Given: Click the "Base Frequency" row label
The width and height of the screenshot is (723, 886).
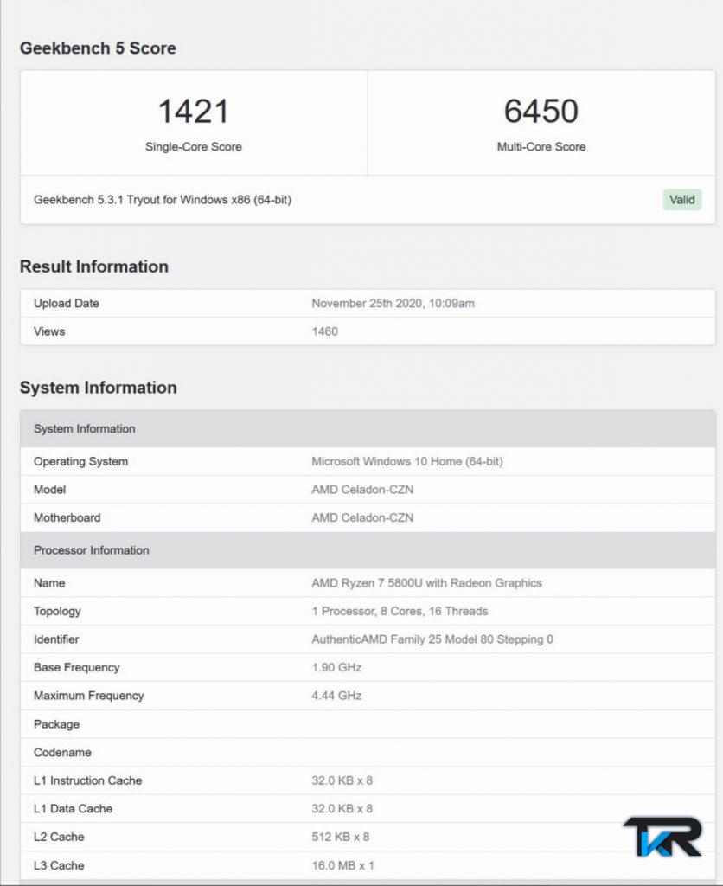Looking at the screenshot, I should [76, 668].
